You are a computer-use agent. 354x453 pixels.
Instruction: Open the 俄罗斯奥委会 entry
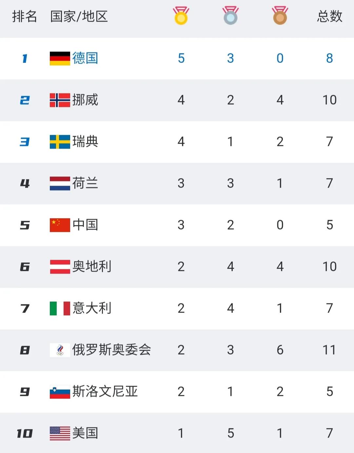[x=111, y=350]
